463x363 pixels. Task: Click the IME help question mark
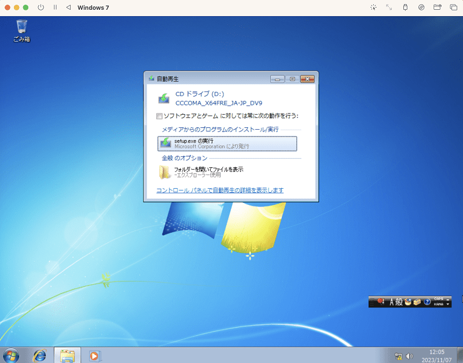tap(427, 302)
